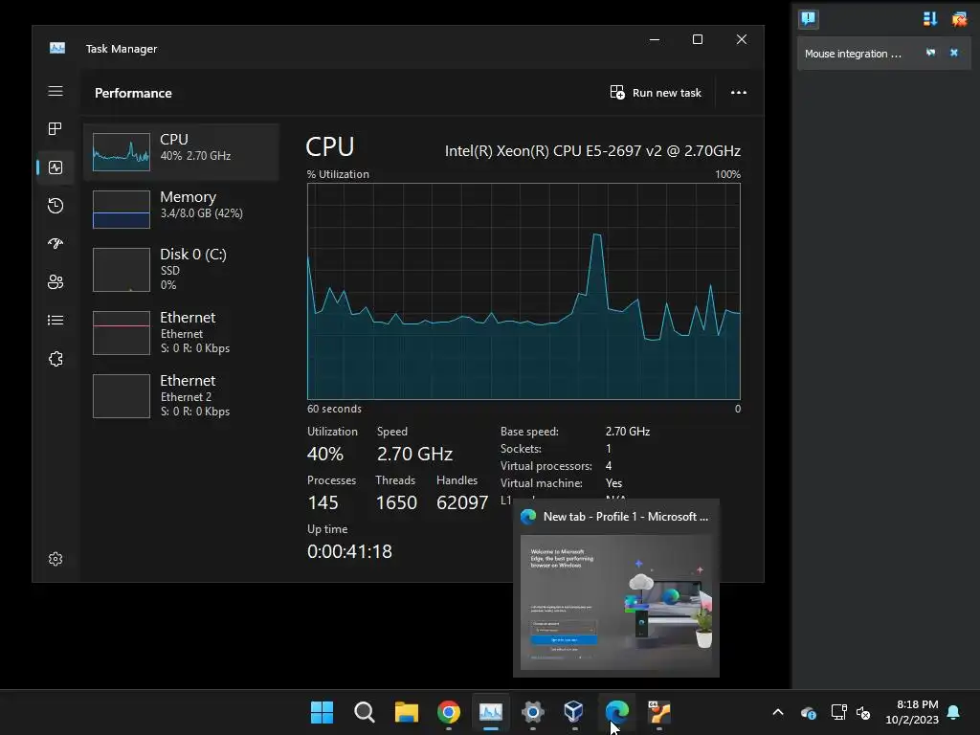The height and width of the screenshot is (735, 980).
Task: Click Task Manager taskbar icon
Action: pos(491,712)
